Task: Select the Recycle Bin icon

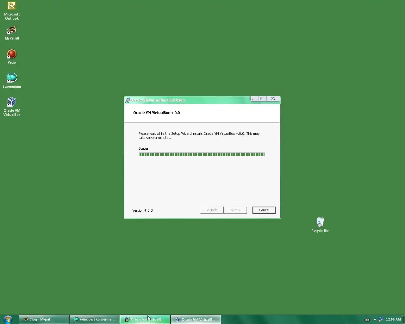Action: tap(320, 225)
